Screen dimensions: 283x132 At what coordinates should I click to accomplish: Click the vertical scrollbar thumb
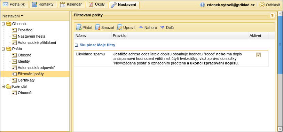[280, 45]
